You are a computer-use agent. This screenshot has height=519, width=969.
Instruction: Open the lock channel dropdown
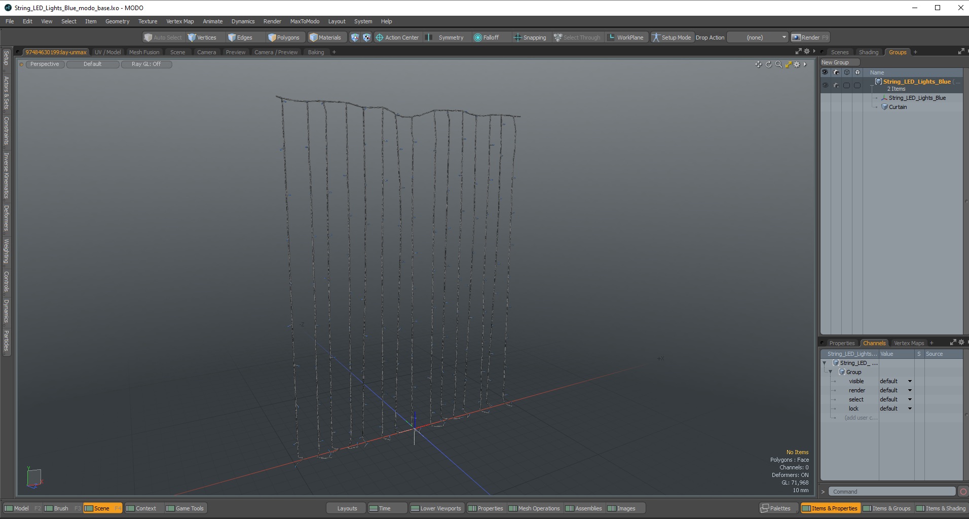896,409
